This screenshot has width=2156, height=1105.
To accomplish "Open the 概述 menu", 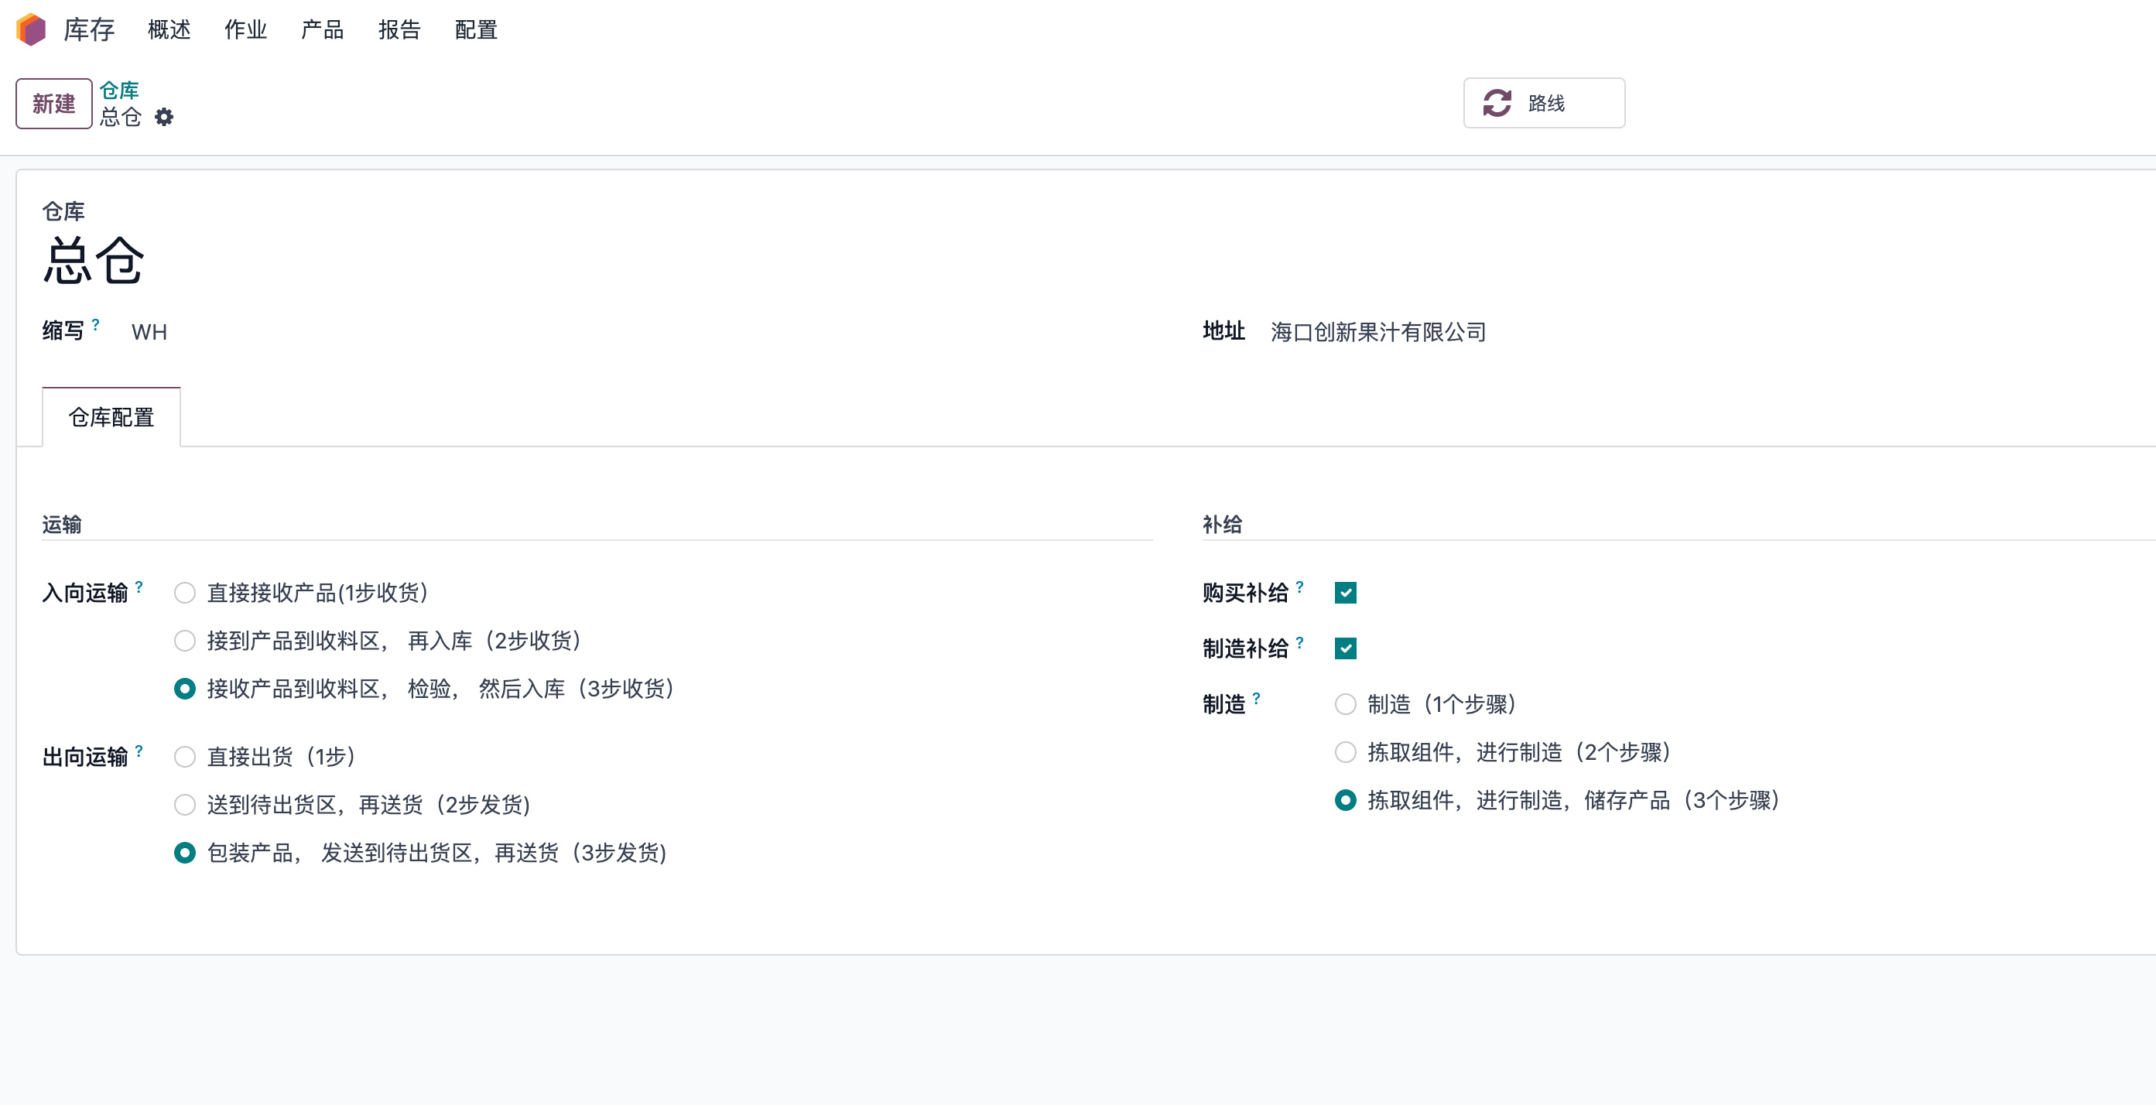I will [169, 30].
